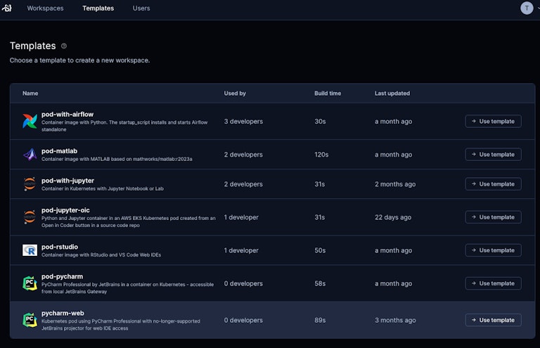
Task: Open the user avatar menu
Action: click(x=527, y=8)
